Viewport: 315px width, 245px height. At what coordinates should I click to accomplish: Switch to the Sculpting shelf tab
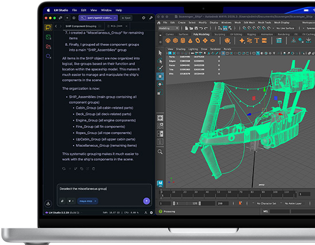tap(220, 34)
